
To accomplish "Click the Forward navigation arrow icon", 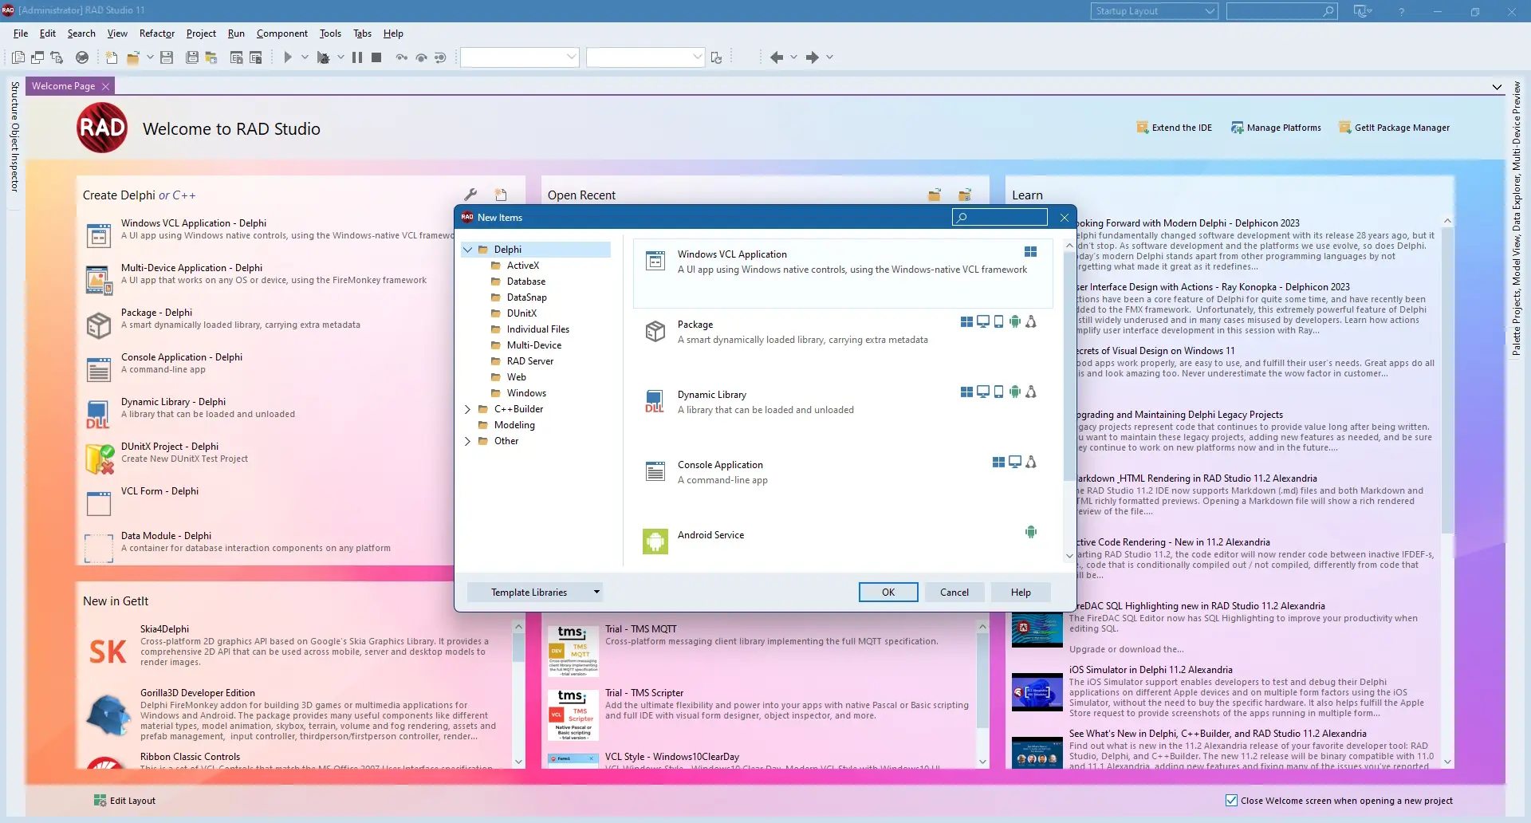I will [x=813, y=57].
